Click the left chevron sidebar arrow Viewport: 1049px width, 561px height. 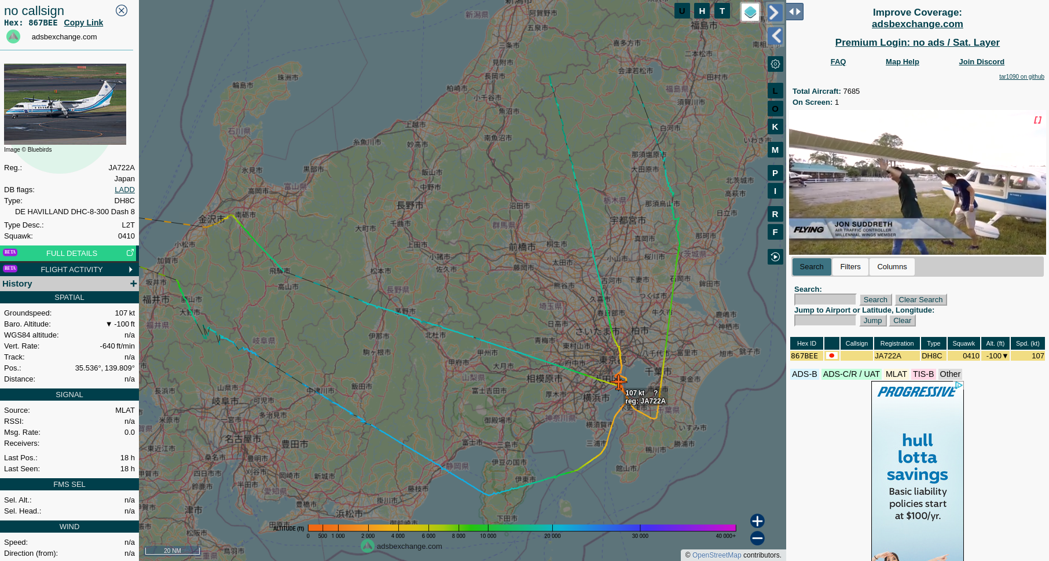click(775, 36)
